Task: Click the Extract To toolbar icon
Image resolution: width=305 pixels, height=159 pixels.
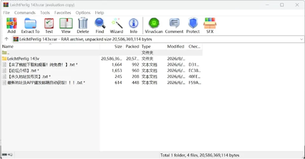Action: (30, 23)
